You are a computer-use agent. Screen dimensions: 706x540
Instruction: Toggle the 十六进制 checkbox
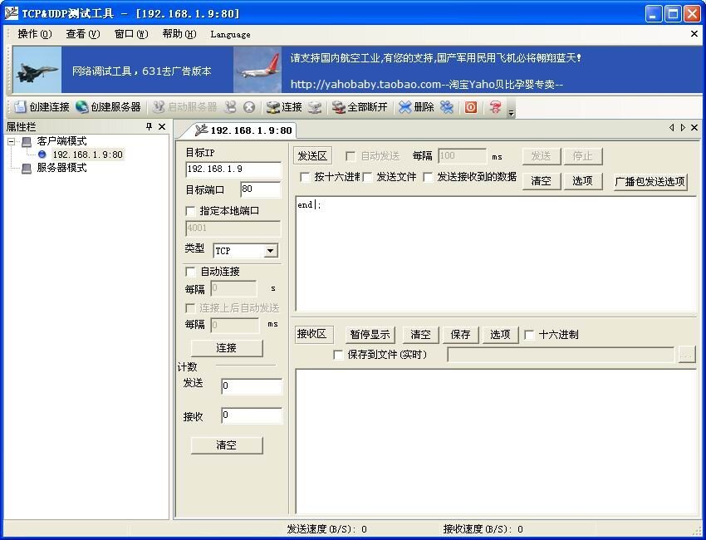(530, 335)
